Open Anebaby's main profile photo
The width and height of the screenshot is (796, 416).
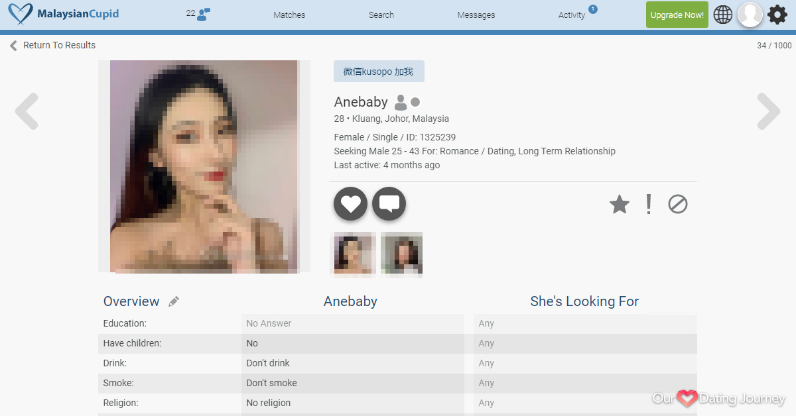[204, 166]
